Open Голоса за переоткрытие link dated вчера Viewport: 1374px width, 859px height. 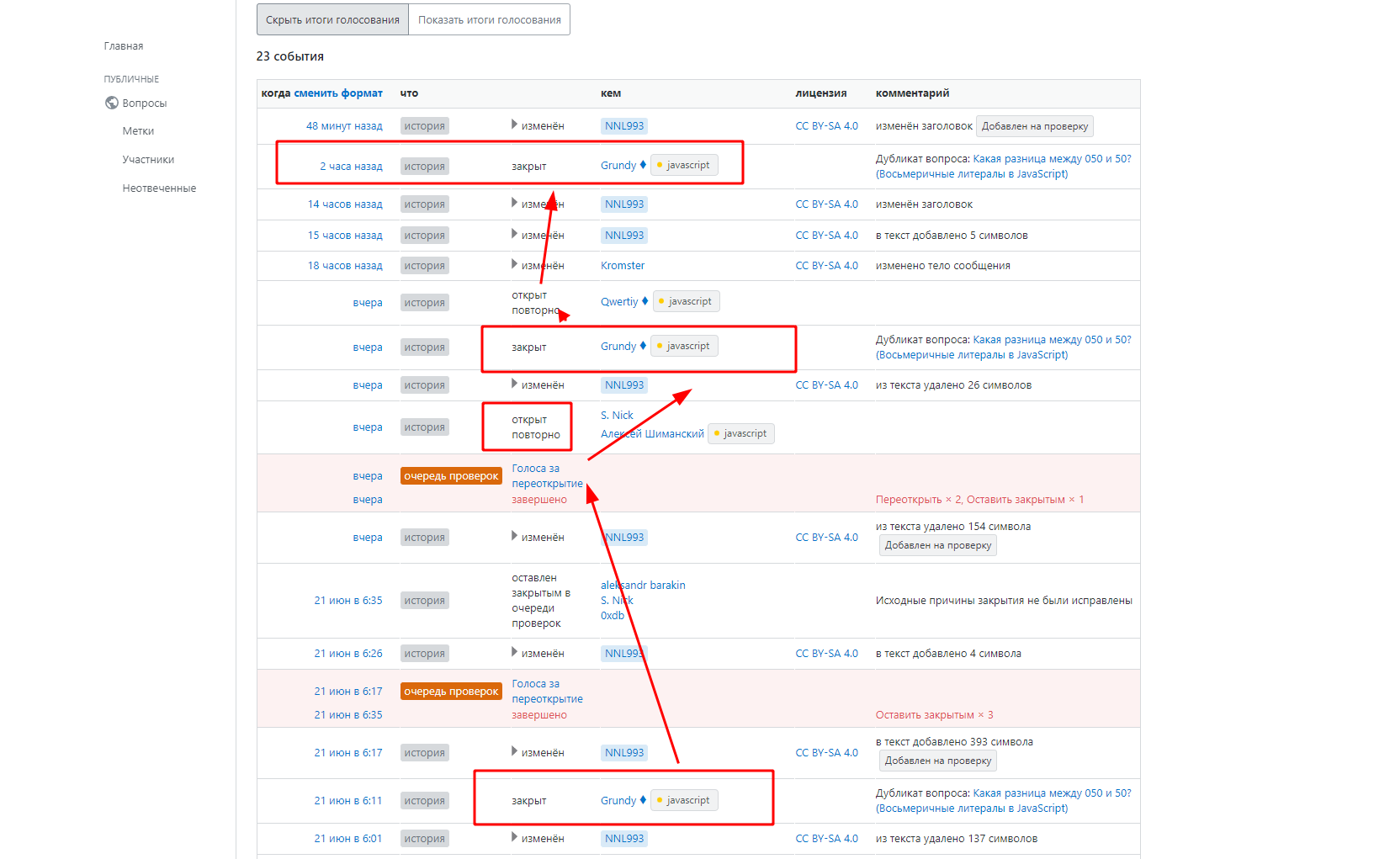547,476
